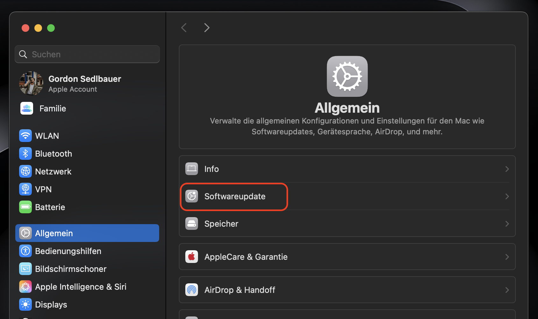This screenshot has height=319, width=538.
Task: Open Batterie settings via battery icon
Action: pyautogui.click(x=25, y=207)
